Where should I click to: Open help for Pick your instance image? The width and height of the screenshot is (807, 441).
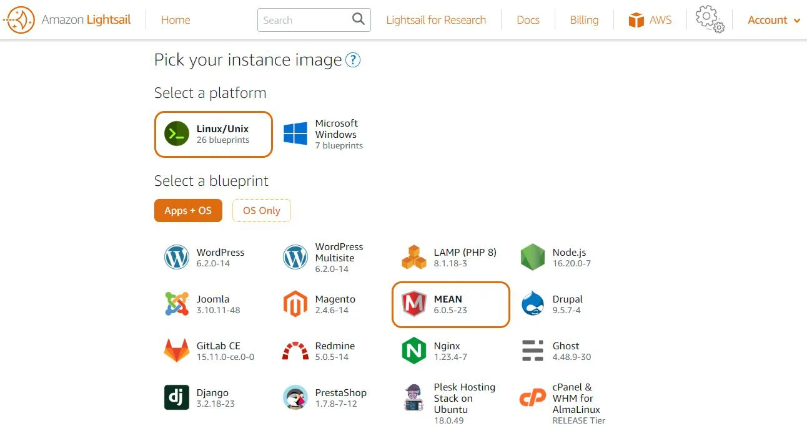353,60
